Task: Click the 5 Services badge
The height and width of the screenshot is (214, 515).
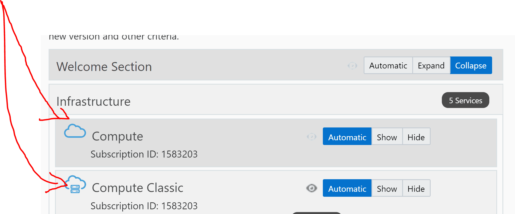Action: point(465,100)
